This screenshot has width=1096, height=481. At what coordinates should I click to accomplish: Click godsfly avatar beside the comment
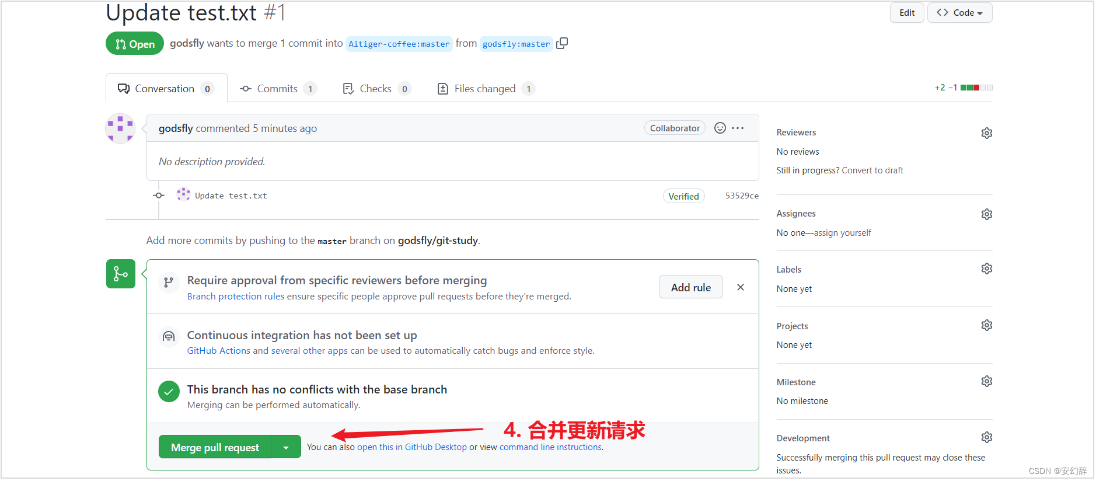120,128
